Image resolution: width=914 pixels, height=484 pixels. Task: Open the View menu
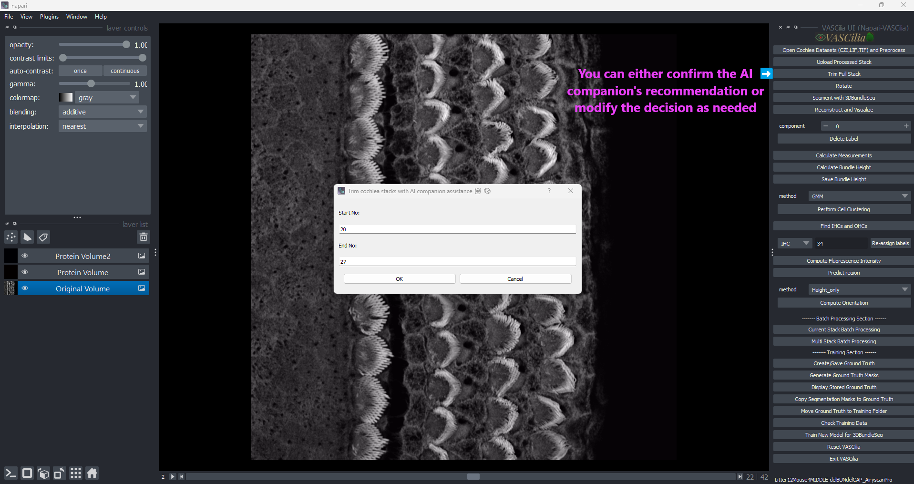26,16
